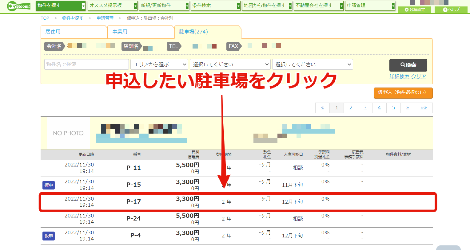
Task: Click 仮申 badge on P-4 row
Action: click(49, 236)
